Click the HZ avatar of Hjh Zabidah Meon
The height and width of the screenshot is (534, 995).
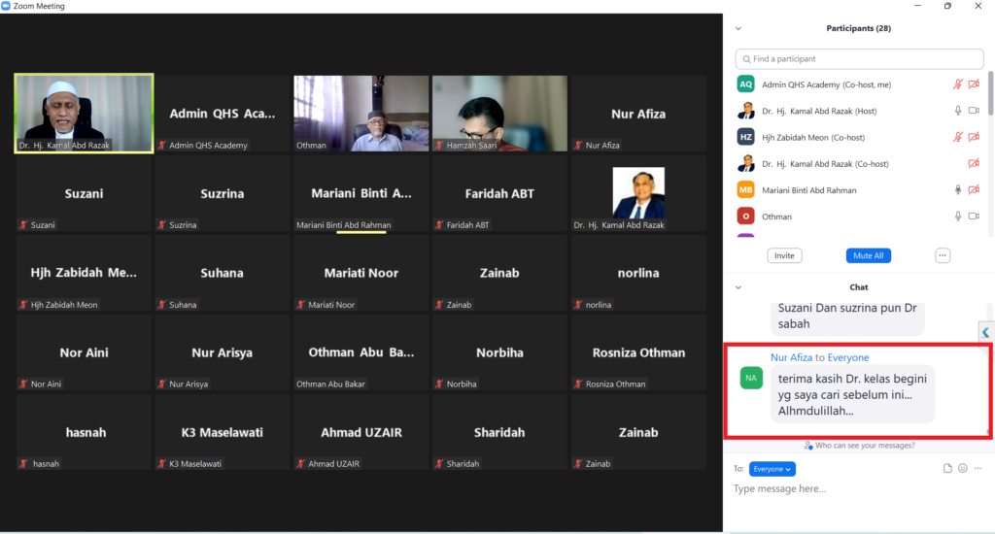[745, 137]
